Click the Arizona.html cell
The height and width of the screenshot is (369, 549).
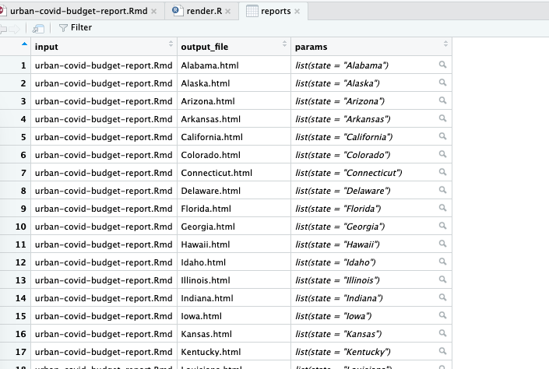(x=234, y=101)
